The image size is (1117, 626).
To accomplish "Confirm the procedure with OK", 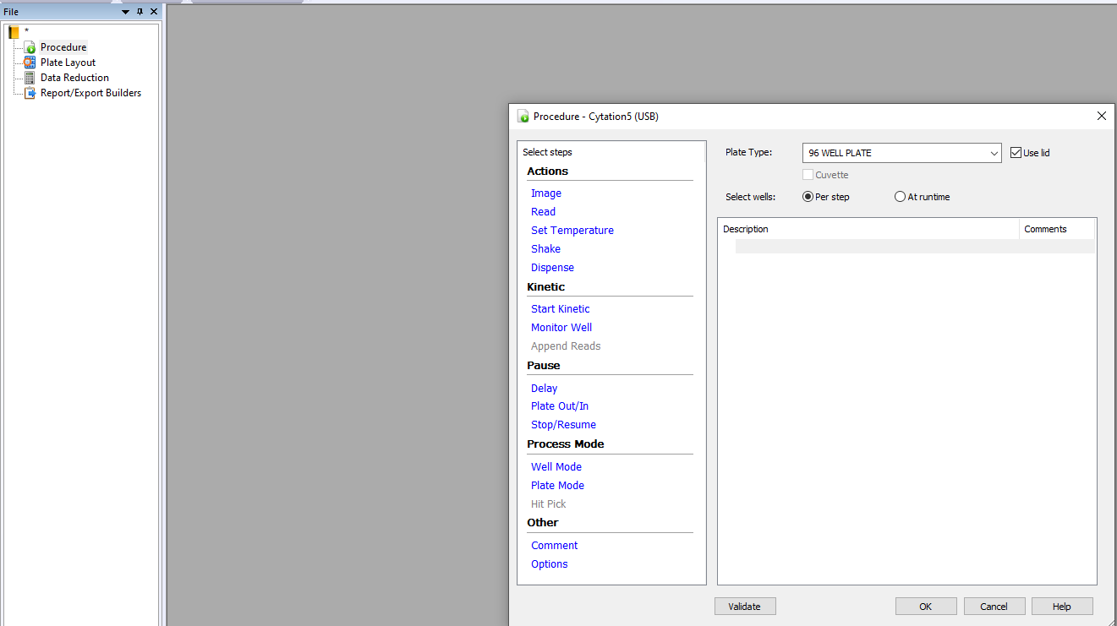I will (x=926, y=607).
